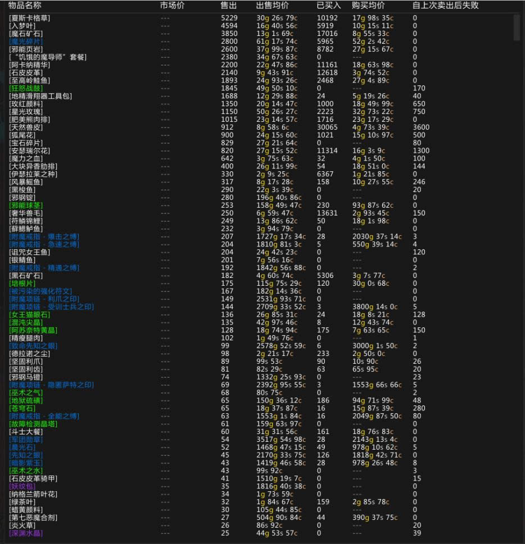Select the purple [妖纹包] item
The width and height of the screenshot is (525, 544).
pyautogui.click(x=22, y=486)
